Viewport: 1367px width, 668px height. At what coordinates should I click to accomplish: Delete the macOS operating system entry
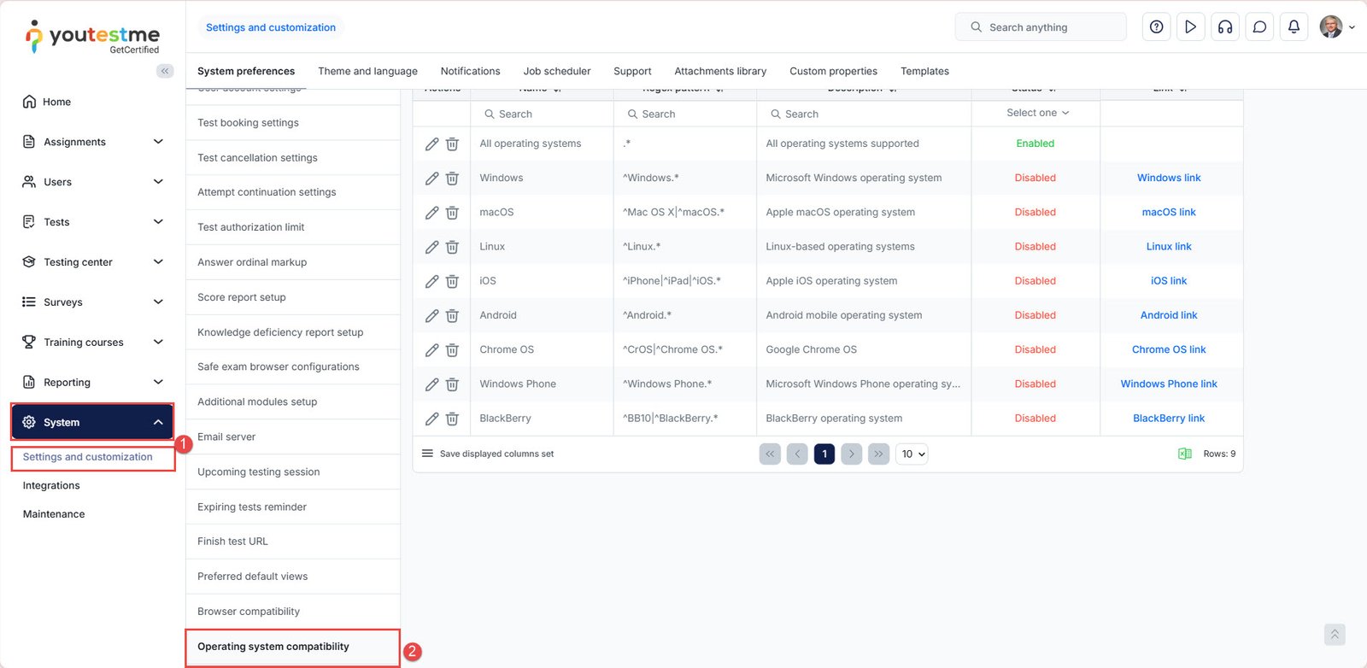tap(452, 213)
